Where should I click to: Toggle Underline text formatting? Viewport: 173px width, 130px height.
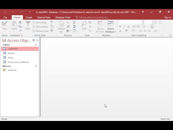(128, 26)
